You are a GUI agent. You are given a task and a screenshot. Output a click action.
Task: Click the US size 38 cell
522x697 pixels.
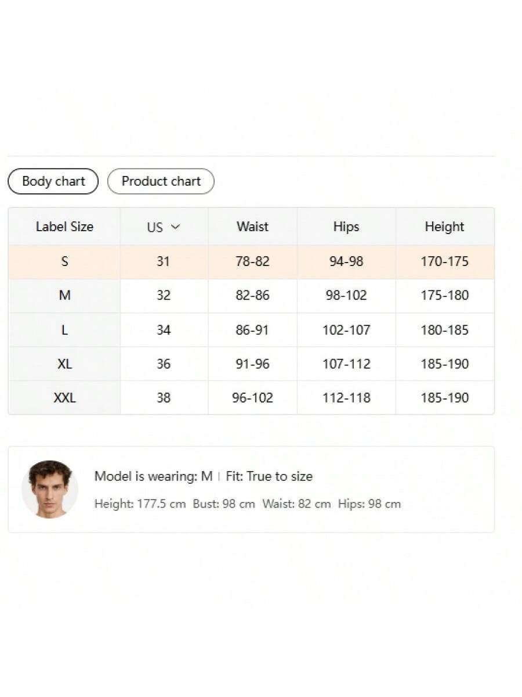pyautogui.click(x=164, y=398)
